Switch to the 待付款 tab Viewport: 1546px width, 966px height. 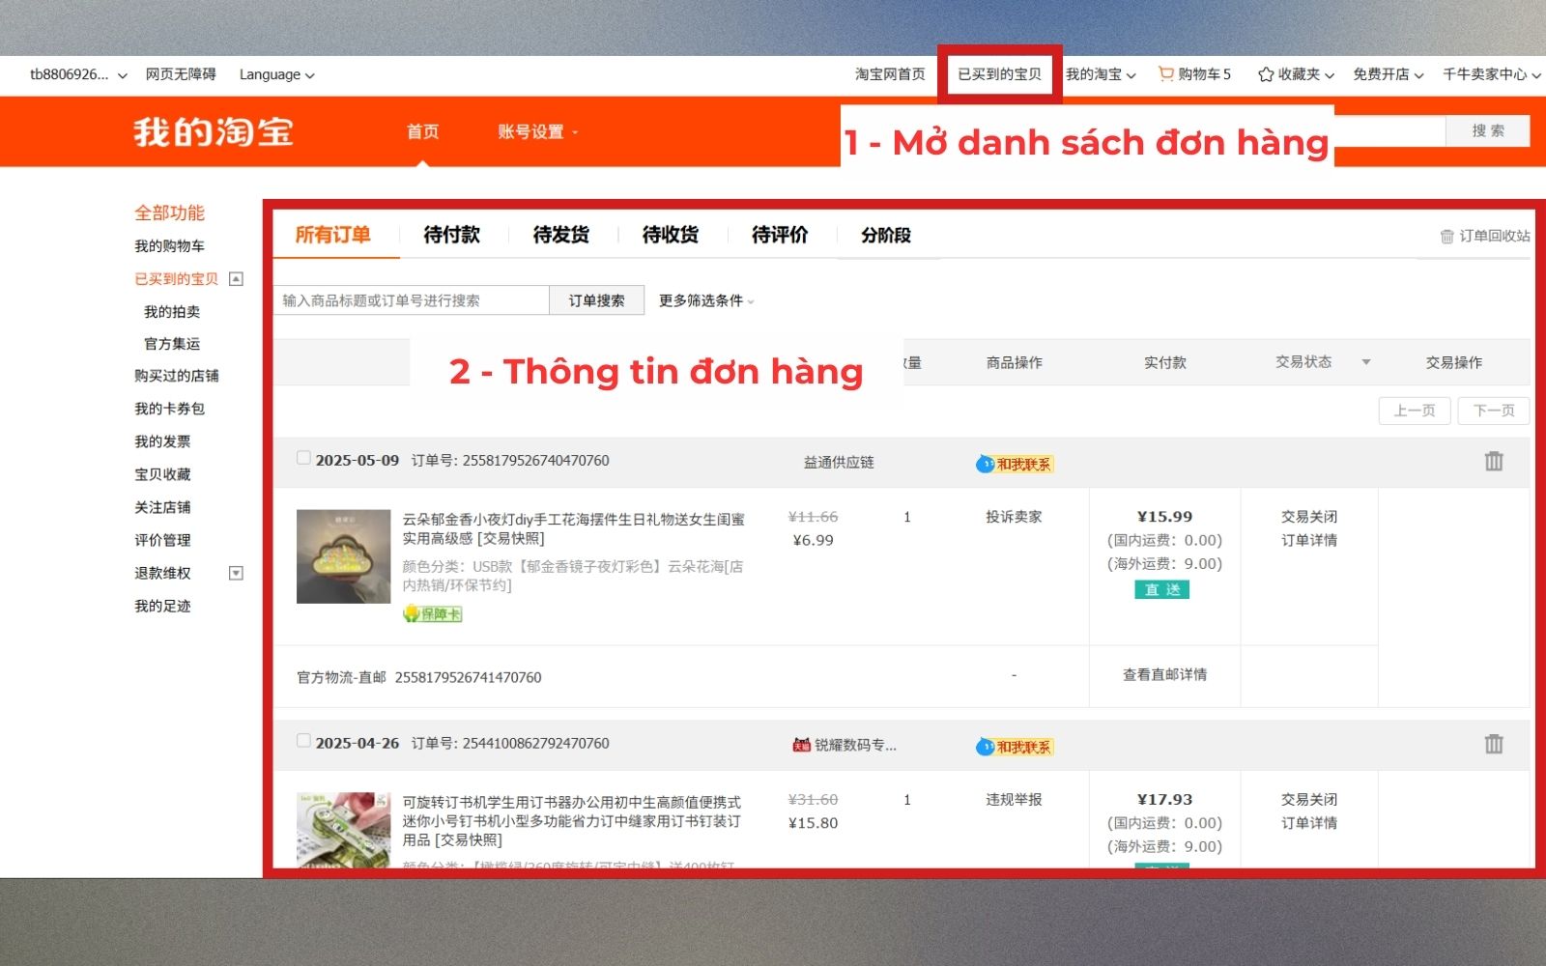(x=451, y=235)
